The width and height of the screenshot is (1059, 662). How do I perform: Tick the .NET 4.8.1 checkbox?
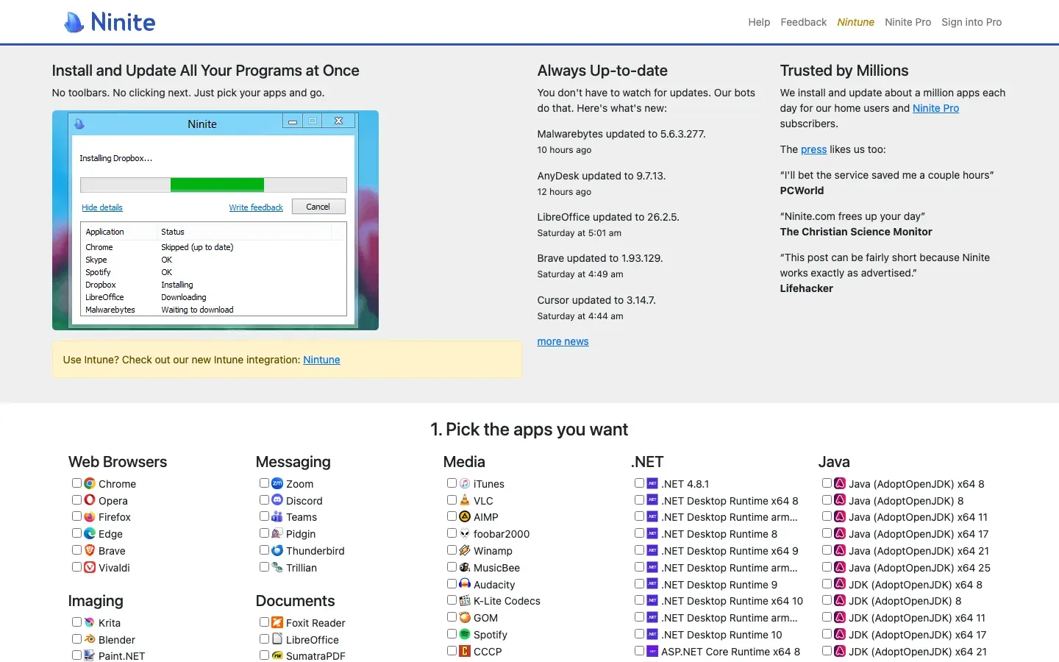tap(639, 483)
